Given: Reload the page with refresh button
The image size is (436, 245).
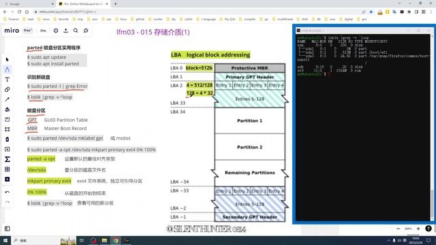Looking at the screenshot, I should (20, 12).
